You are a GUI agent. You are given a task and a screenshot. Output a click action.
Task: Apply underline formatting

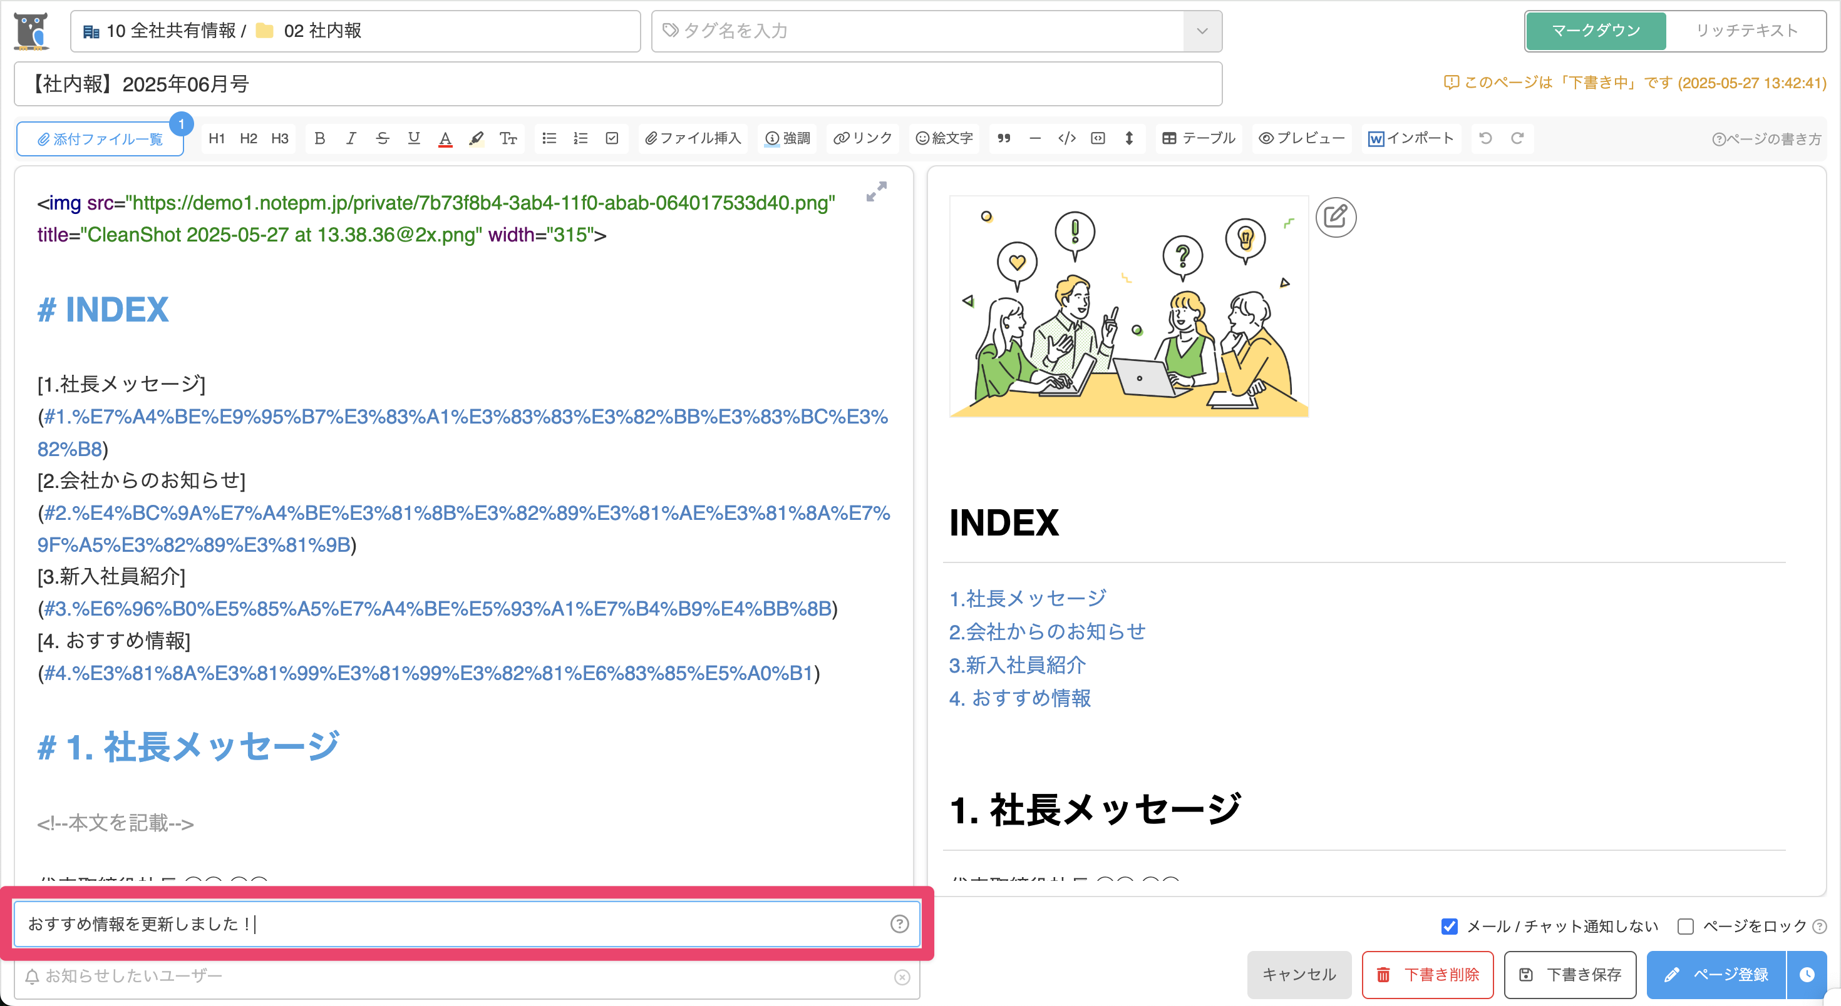coord(414,138)
